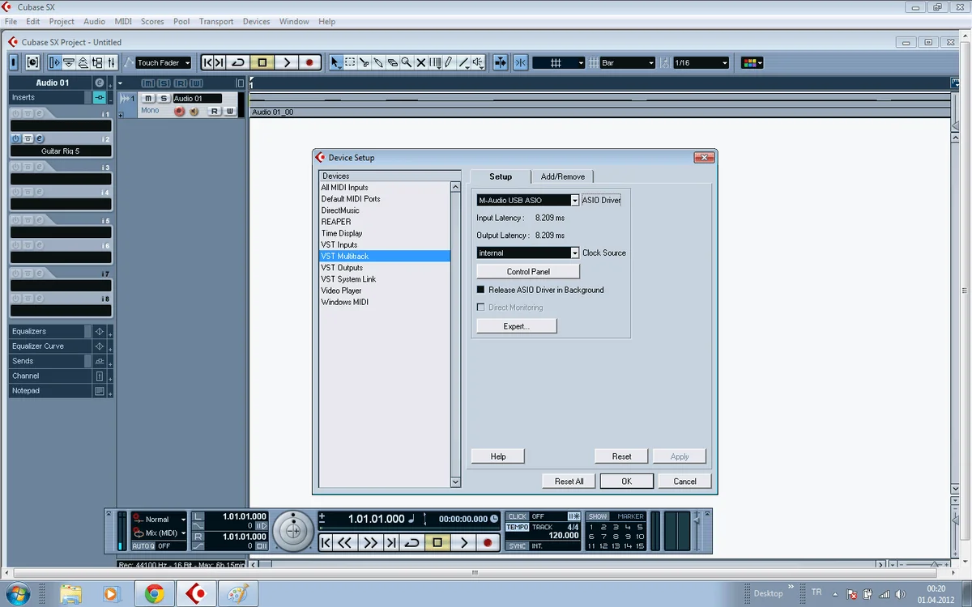Toggle record enable on Audio 01 track
Screen dimensions: 972x607
tap(180, 112)
